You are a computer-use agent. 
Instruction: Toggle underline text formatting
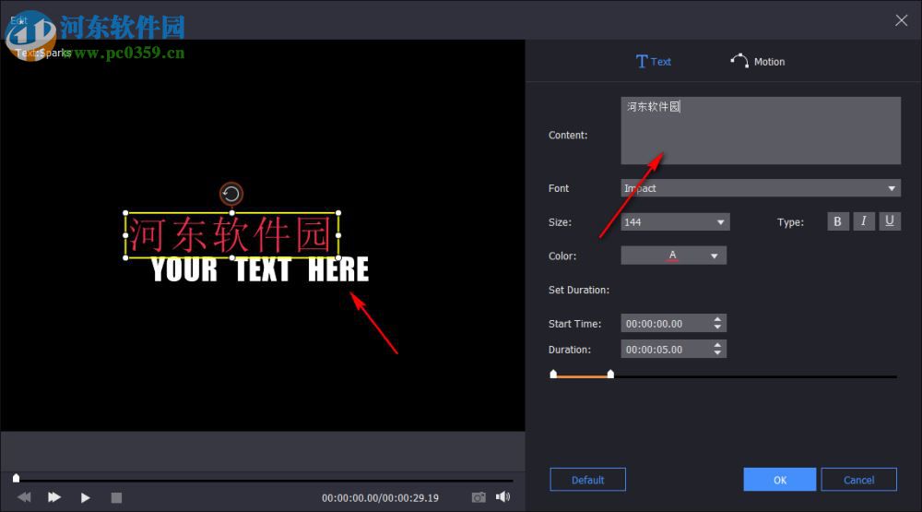click(x=890, y=221)
